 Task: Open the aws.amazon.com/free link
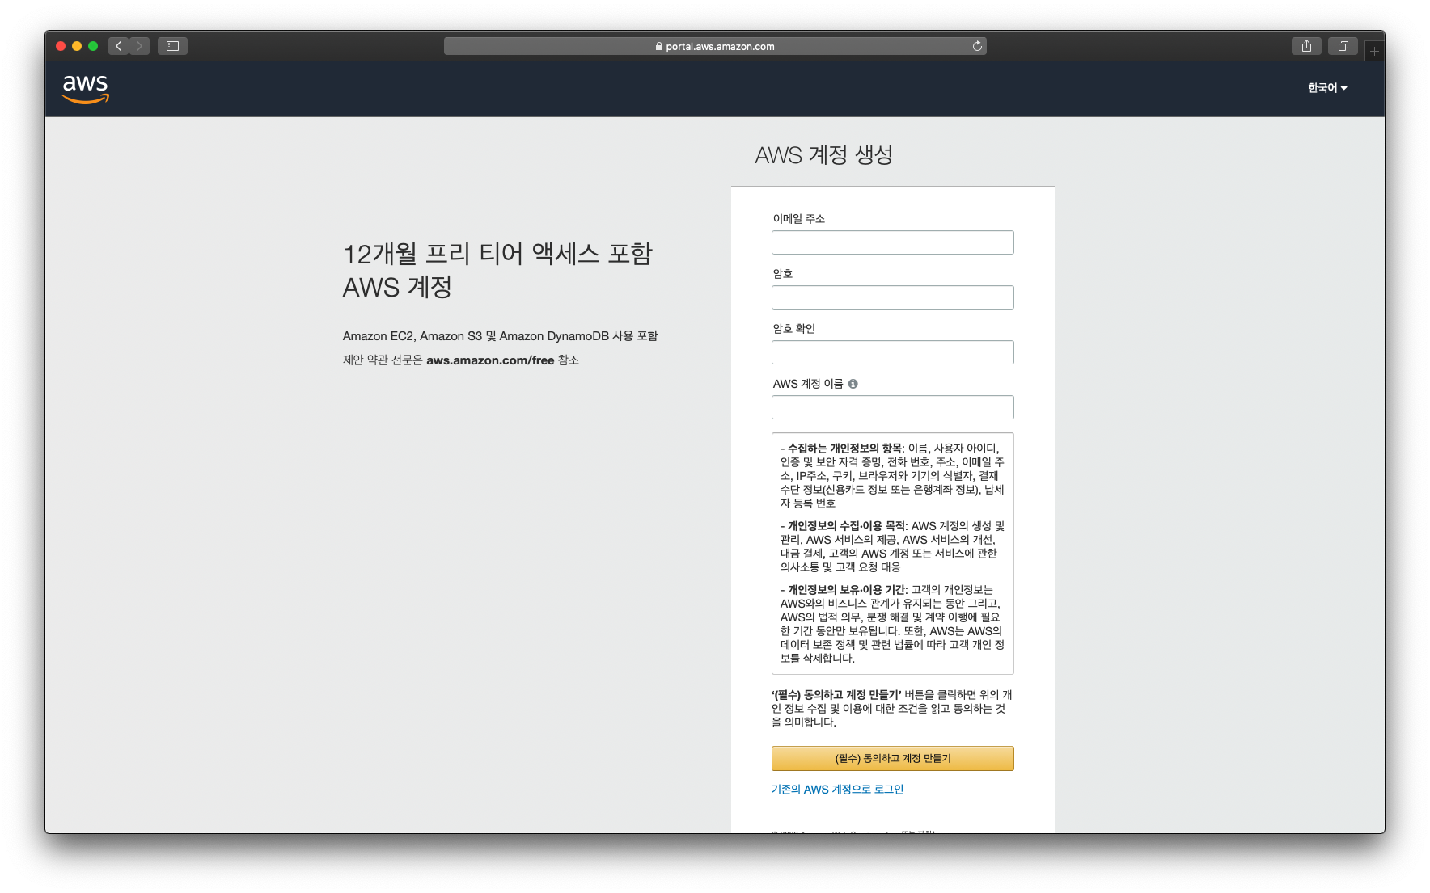tap(490, 360)
